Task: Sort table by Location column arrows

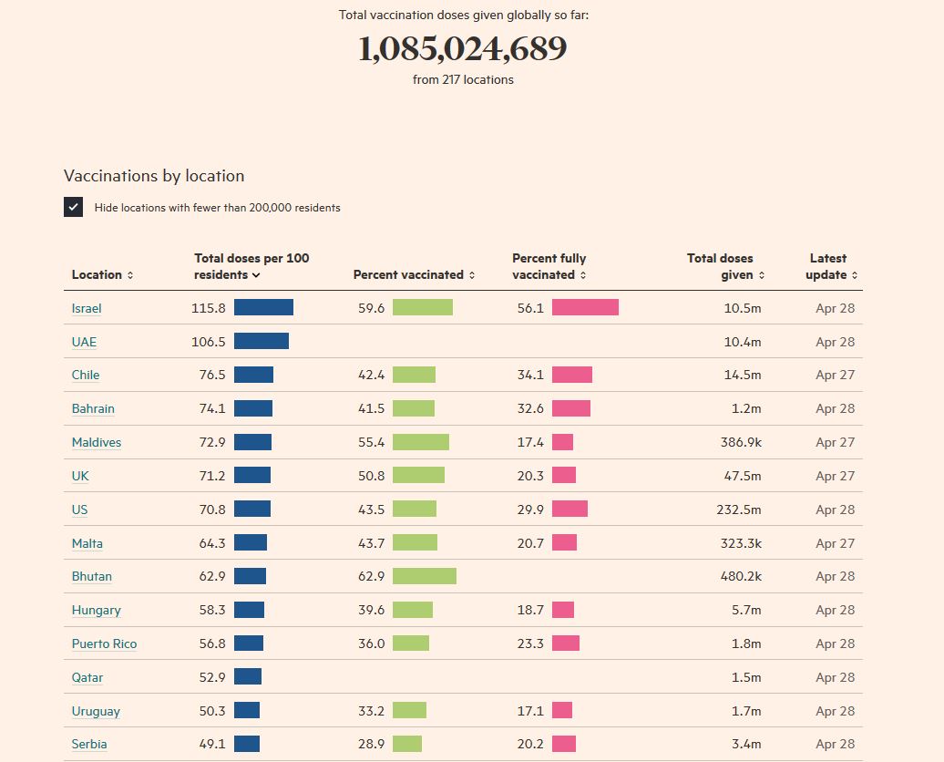Action: [130, 275]
